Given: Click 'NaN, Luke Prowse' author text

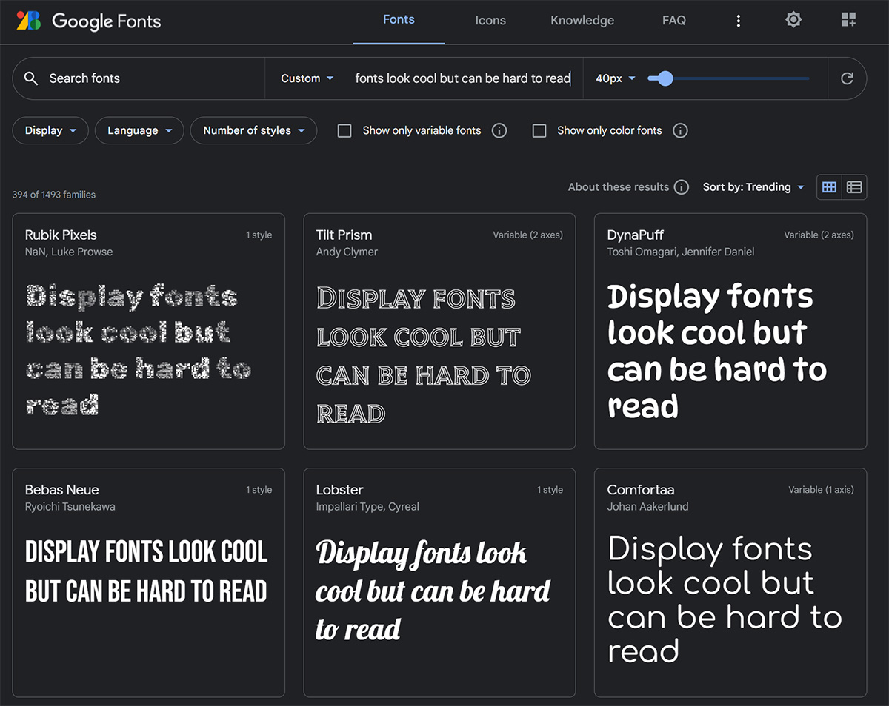Looking at the screenshot, I should pos(69,252).
